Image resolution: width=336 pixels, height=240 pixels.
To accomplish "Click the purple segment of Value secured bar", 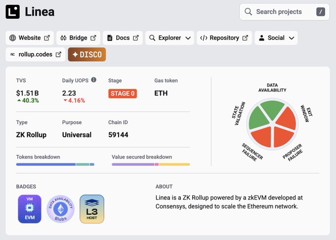I will coord(133,164).
